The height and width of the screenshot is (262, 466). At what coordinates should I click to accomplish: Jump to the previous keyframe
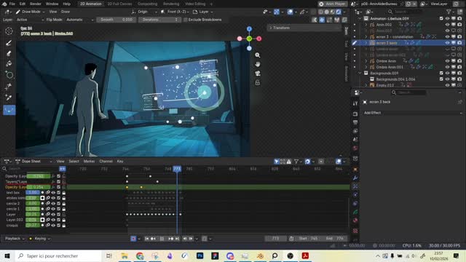pyautogui.click(x=154, y=239)
